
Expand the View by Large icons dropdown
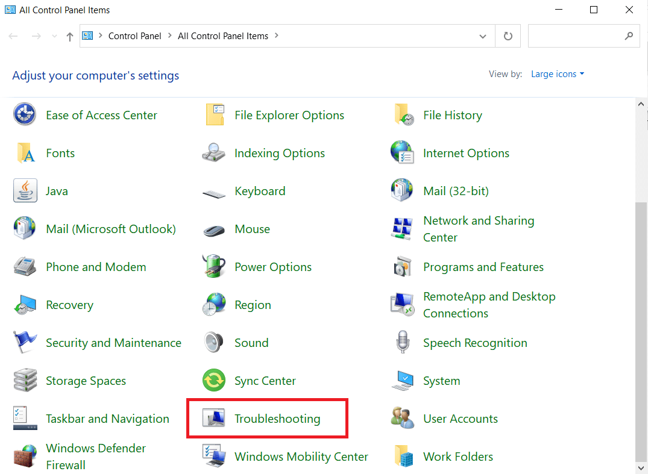pyautogui.click(x=558, y=74)
